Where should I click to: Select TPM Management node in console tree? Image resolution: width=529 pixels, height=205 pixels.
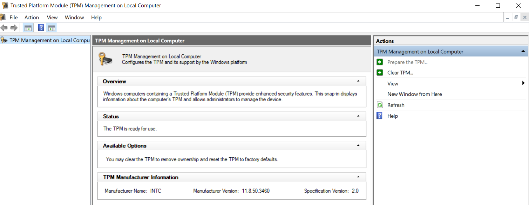coord(49,40)
